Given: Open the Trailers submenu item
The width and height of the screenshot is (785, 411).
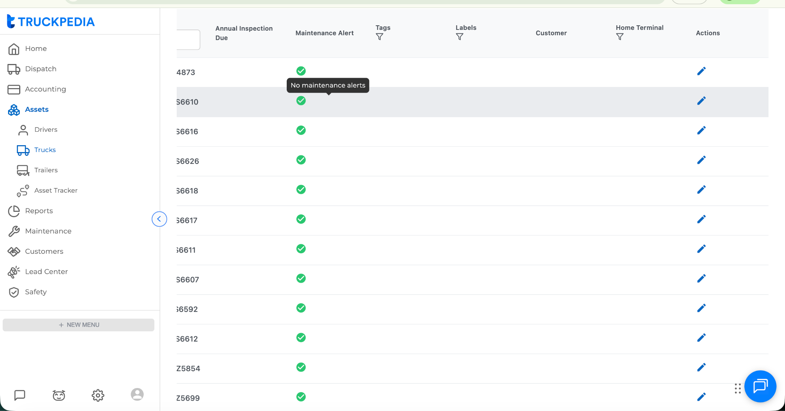Looking at the screenshot, I should (46, 170).
